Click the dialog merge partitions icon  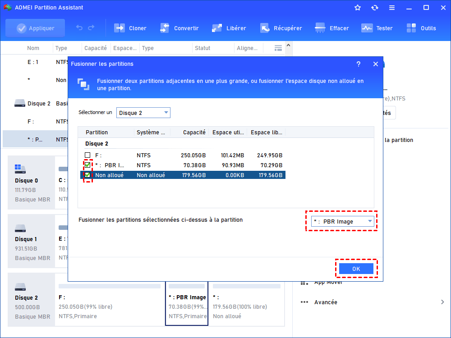click(x=83, y=85)
